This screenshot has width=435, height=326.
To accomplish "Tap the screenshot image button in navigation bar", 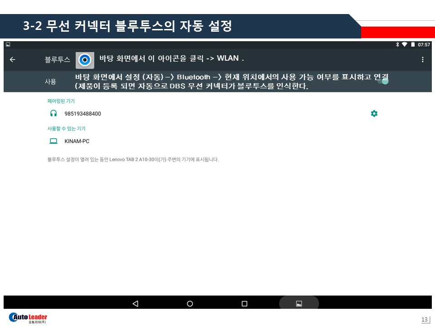I will point(299,303).
